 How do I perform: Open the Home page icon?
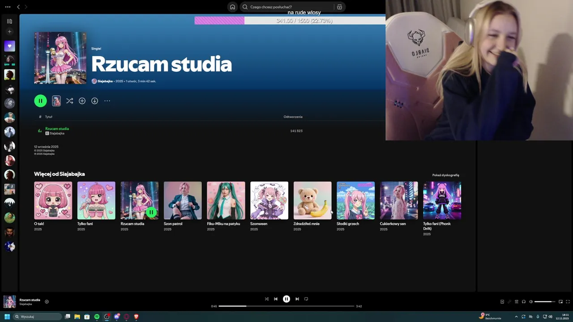pos(232,7)
